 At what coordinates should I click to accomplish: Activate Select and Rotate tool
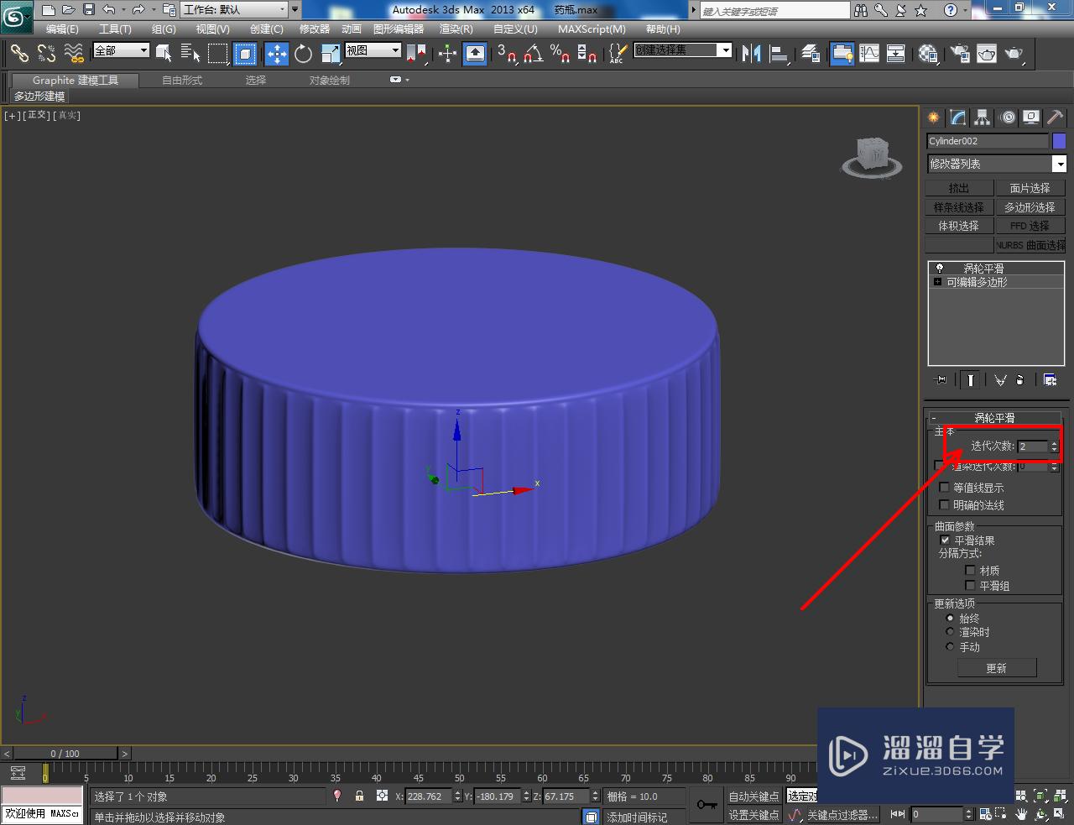(303, 54)
